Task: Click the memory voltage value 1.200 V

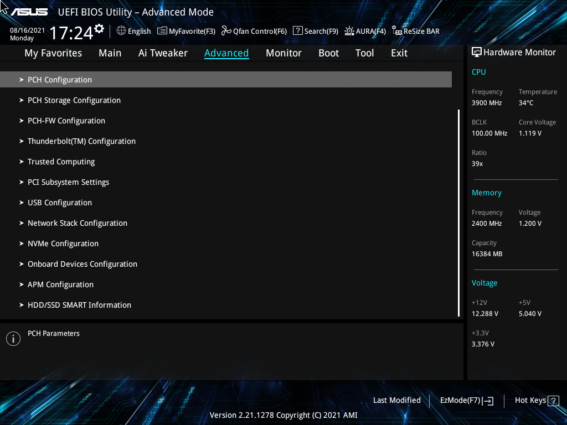Action: (x=530, y=224)
